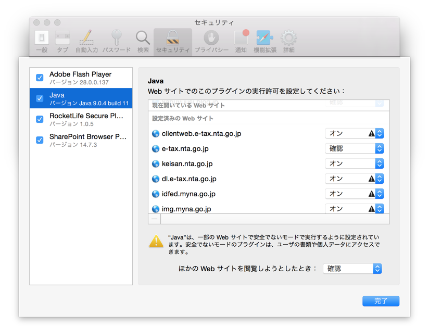Click globe icon beside idfed.myna.go.jp
This screenshot has width=429, height=328.
156,194
